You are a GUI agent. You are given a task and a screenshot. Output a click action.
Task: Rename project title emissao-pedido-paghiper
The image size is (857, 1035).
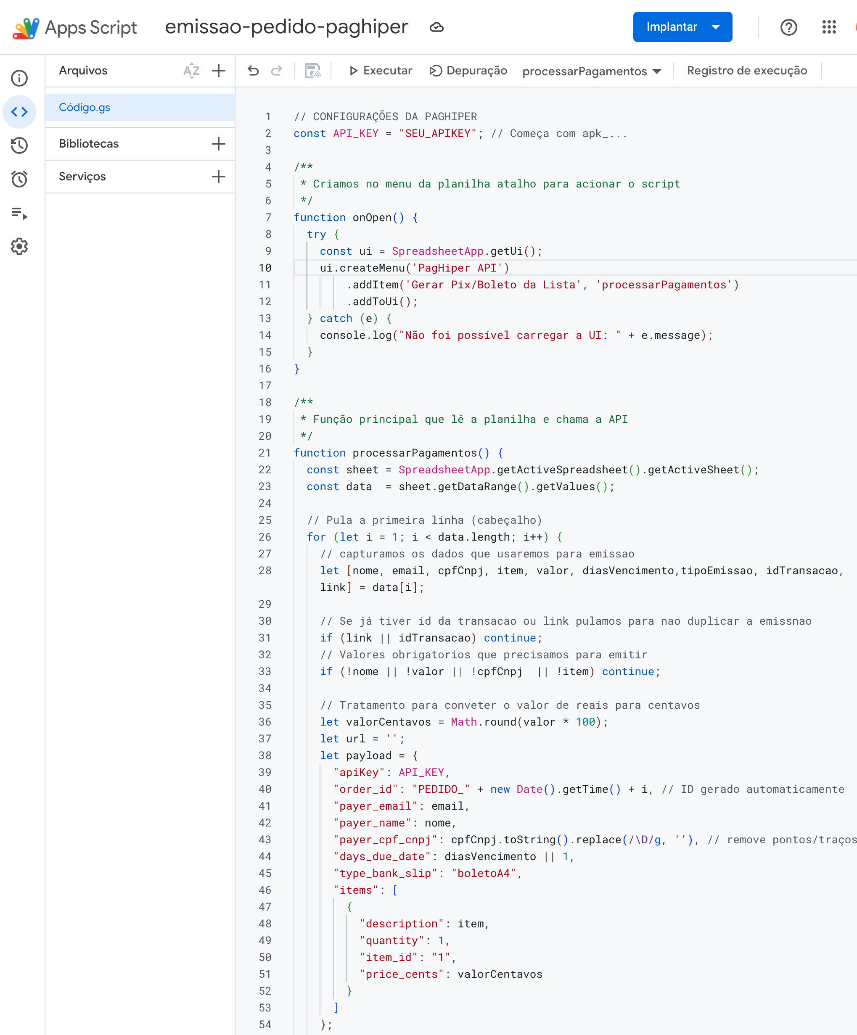[286, 27]
